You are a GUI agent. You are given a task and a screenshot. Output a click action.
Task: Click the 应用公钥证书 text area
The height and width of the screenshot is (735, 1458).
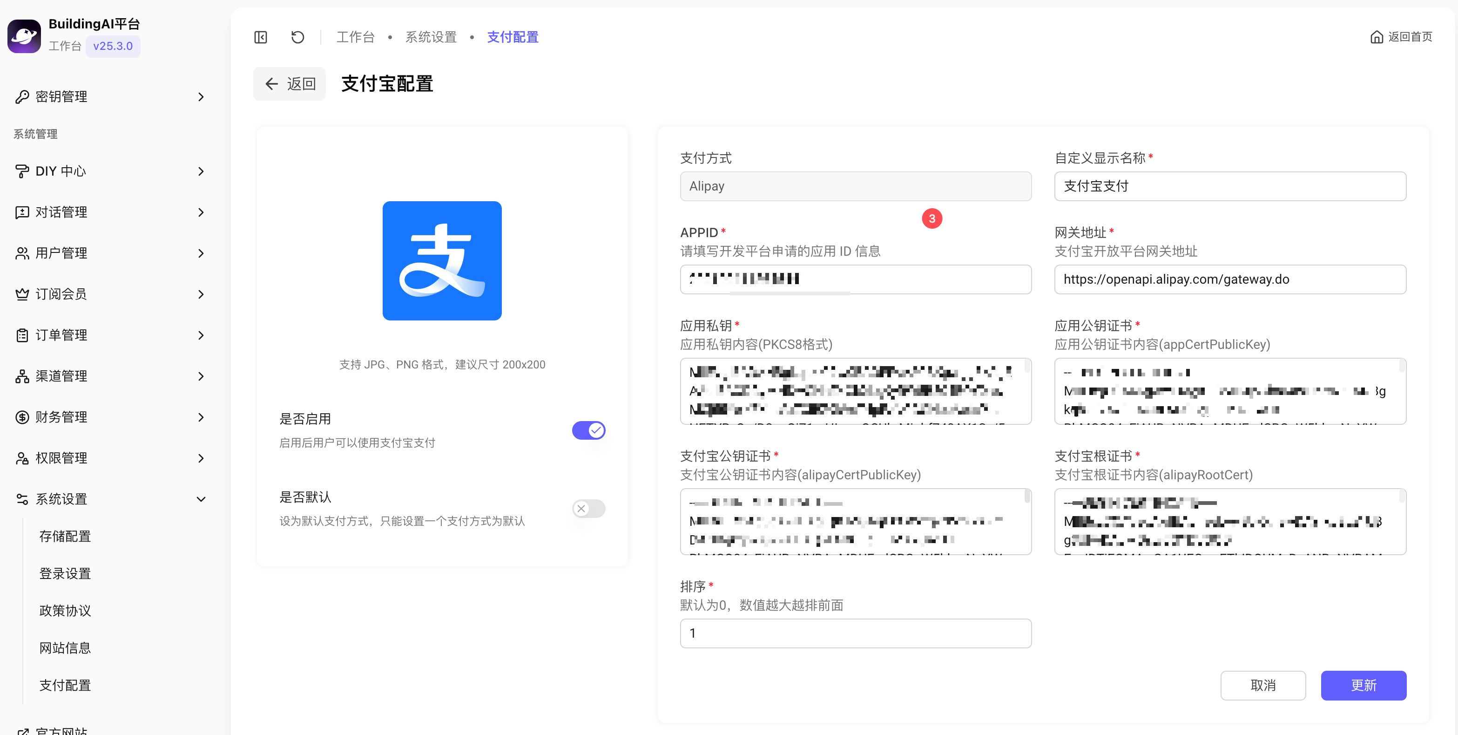[1230, 391]
